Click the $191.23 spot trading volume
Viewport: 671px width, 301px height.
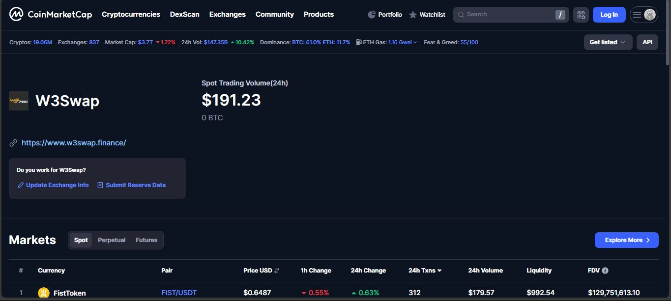[231, 100]
